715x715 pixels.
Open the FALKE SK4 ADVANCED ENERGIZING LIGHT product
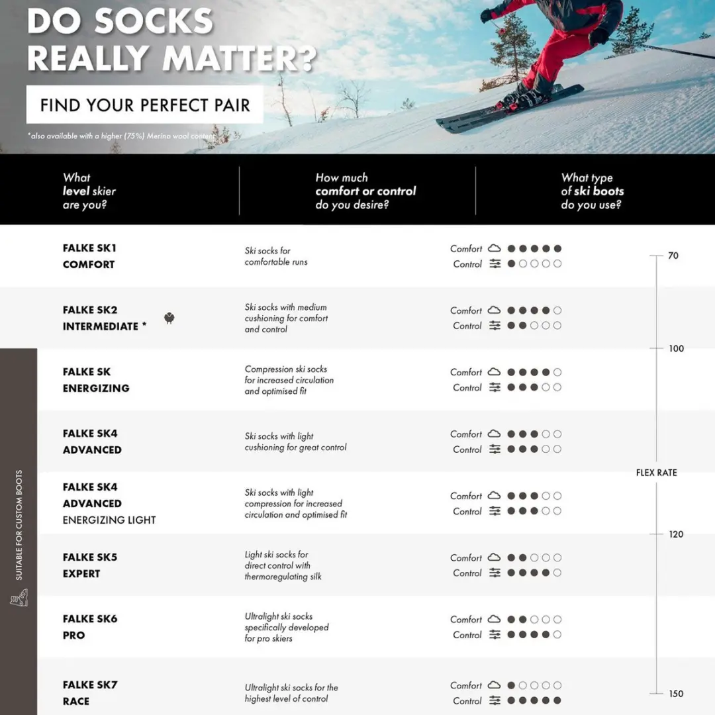[x=109, y=503]
